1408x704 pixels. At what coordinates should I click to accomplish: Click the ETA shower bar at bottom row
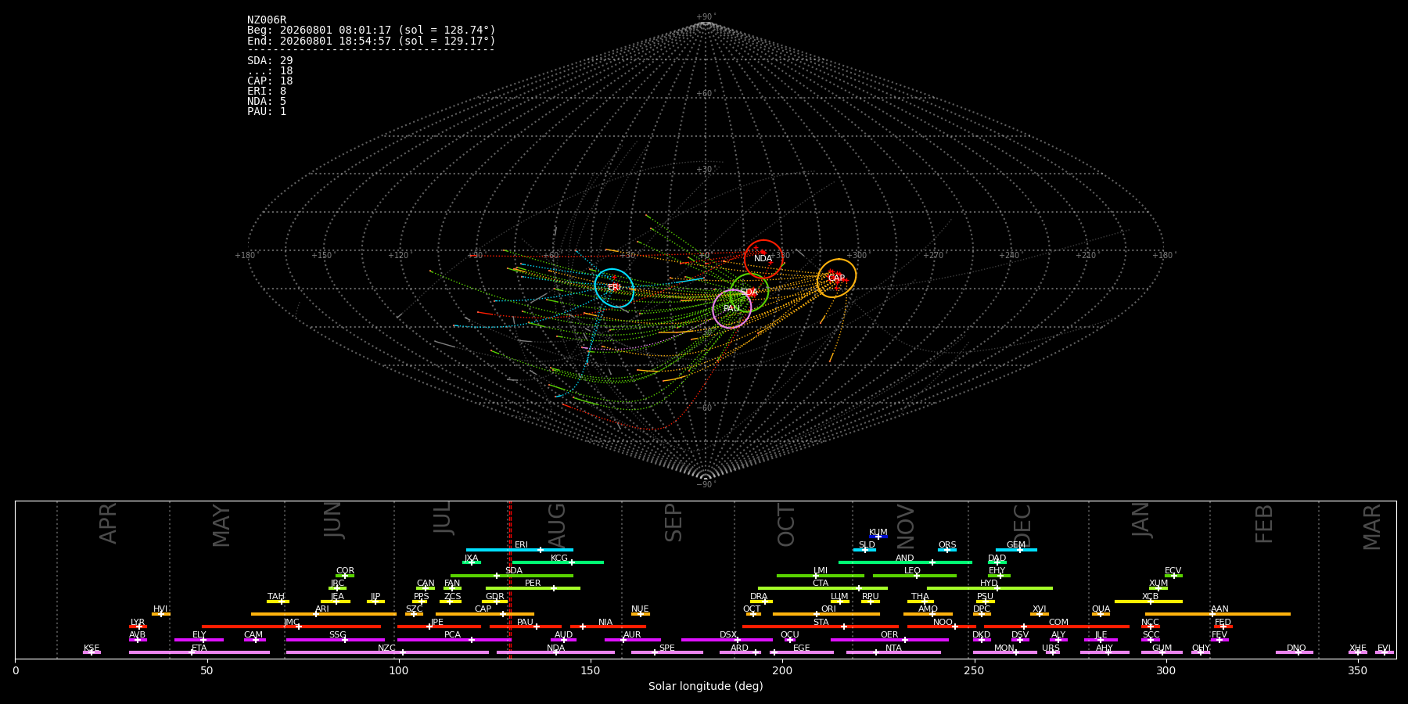tap(199, 652)
